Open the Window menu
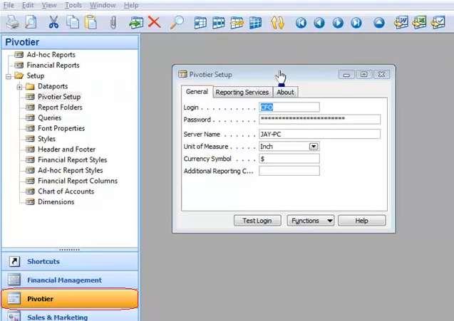 point(103,5)
